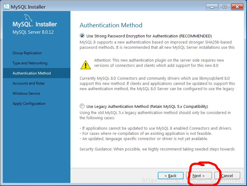Click the Attention warning text
The width and height of the screenshot is (247, 186).
[159, 63]
